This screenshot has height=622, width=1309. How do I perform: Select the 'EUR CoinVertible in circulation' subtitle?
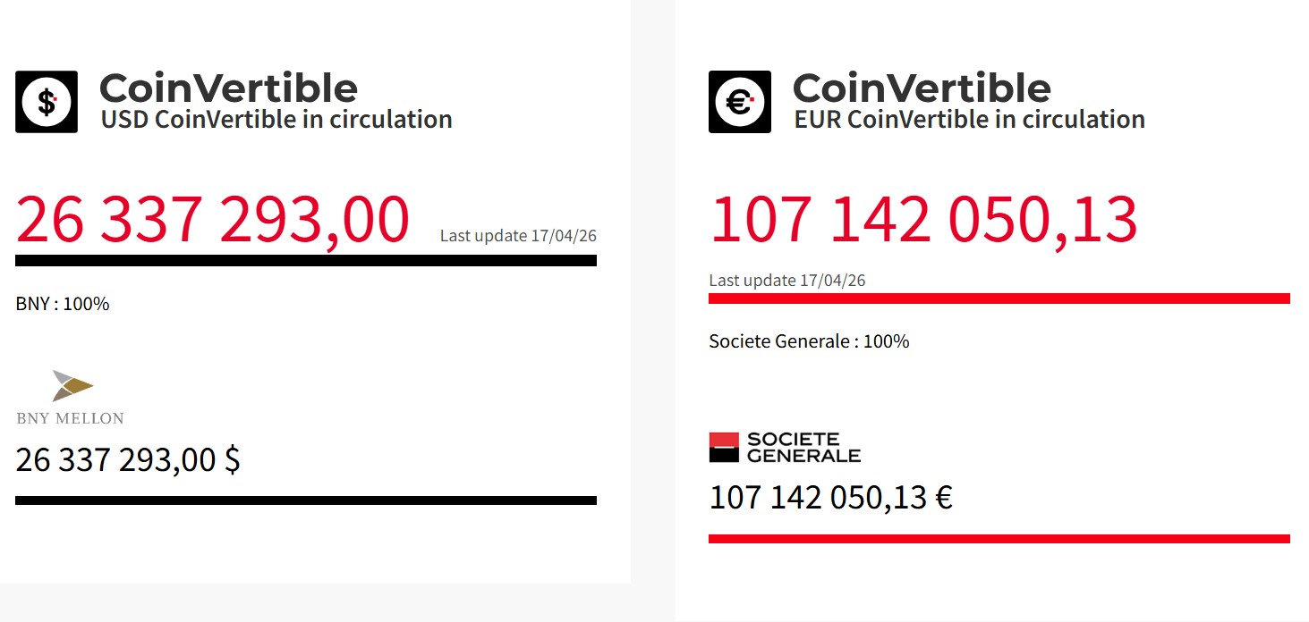(x=970, y=120)
